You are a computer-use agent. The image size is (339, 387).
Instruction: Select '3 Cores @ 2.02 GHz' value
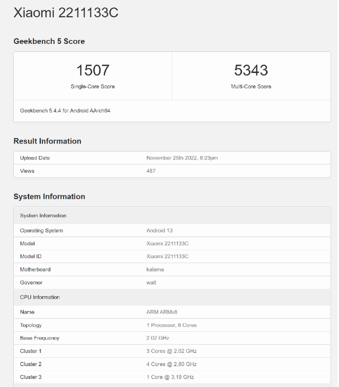[171, 351]
